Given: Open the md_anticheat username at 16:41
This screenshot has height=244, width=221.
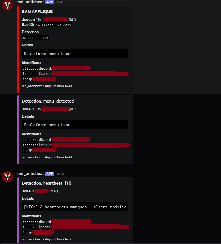Looking at the screenshot, I should [x=31, y=2].
